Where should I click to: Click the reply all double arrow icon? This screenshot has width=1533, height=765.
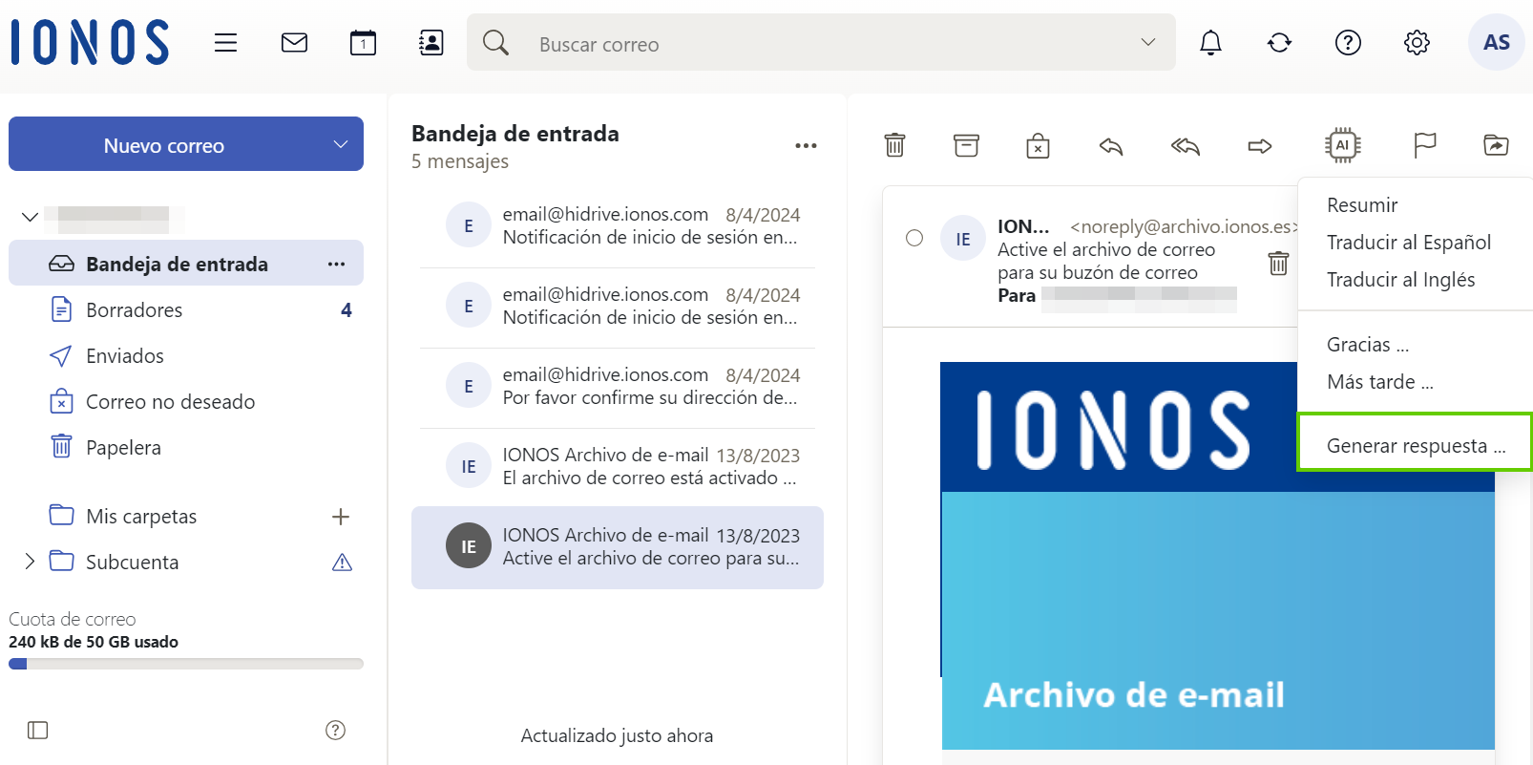(x=1185, y=146)
